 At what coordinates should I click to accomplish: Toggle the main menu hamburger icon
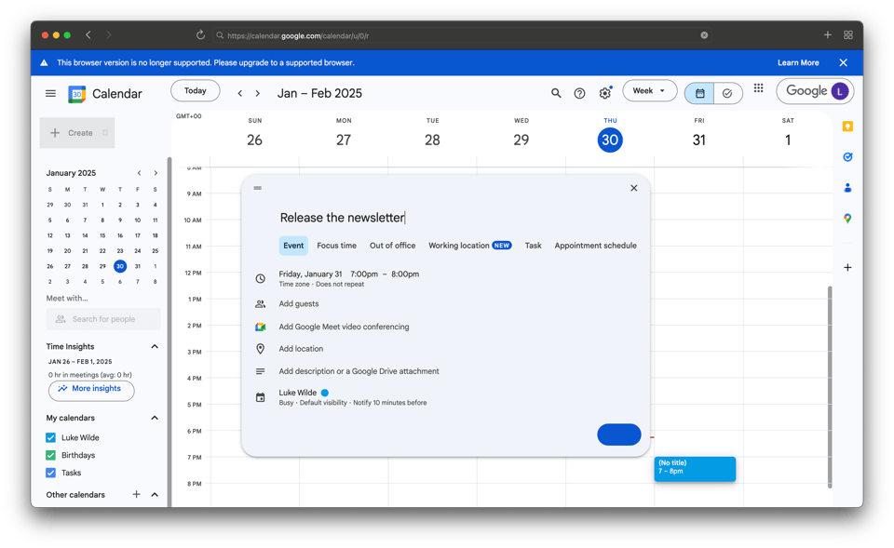[50, 93]
